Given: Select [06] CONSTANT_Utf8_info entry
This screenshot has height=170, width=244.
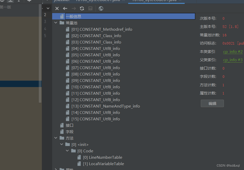Looking at the screenshot, I should (96, 61).
